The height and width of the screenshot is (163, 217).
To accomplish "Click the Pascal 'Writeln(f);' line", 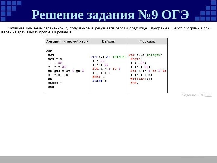I will coord(141,79).
